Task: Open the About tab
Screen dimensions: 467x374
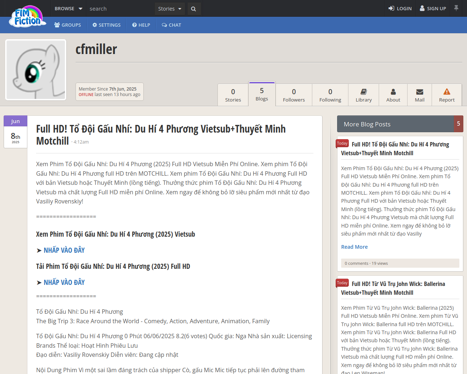Action: tap(393, 95)
